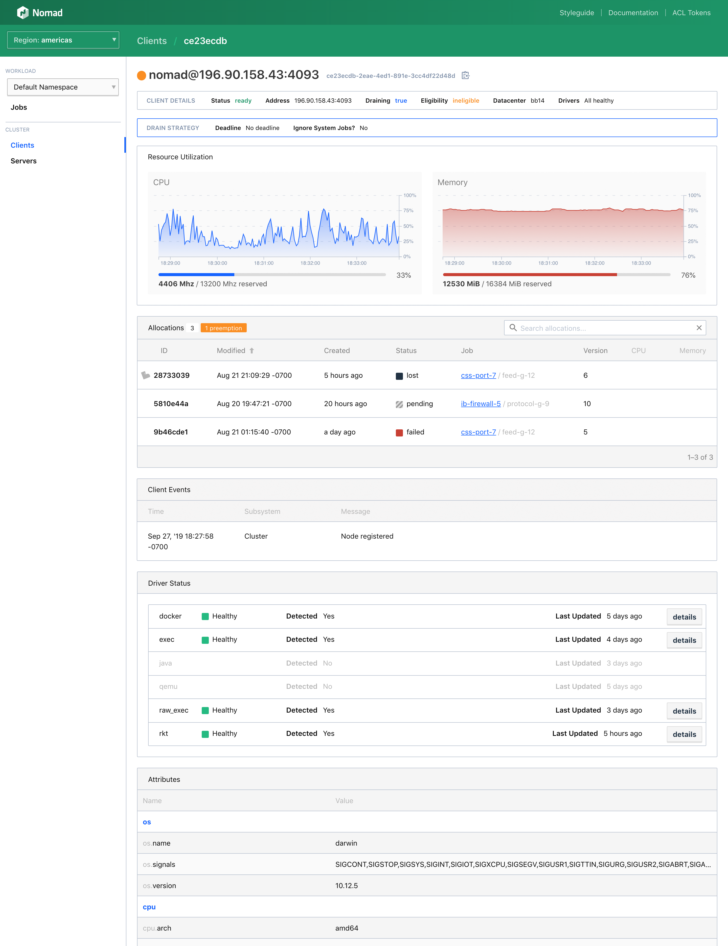Open details for exec driver

pyautogui.click(x=684, y=640)
